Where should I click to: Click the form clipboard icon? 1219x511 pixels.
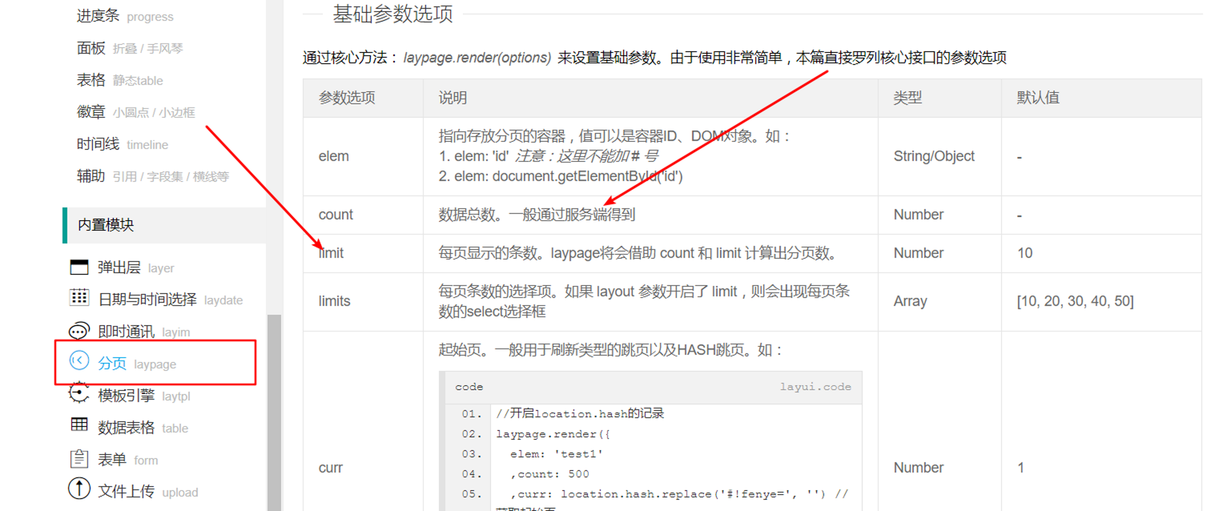[79, 458]
